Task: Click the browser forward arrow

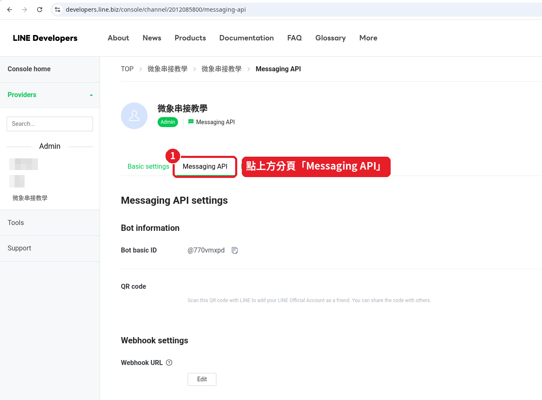Action: tap(25, 10)
